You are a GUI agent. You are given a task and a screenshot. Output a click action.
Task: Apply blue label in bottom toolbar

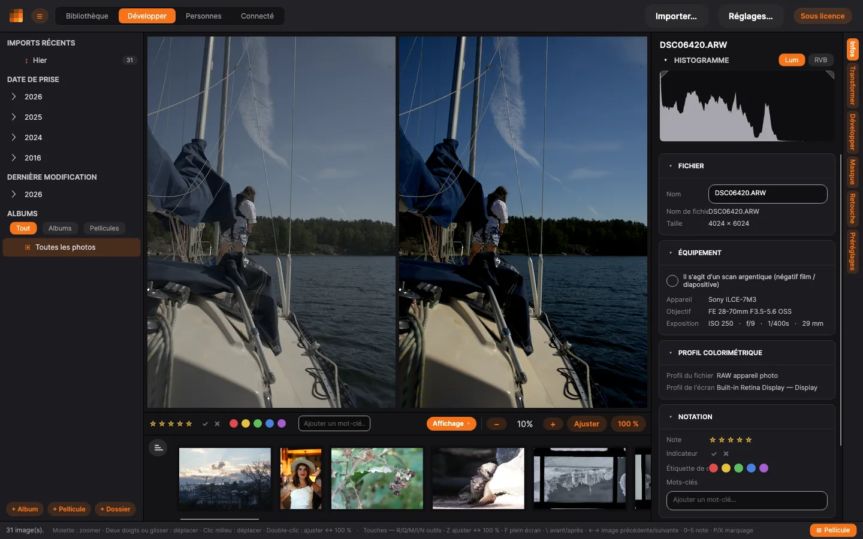(x=270, y=423)
